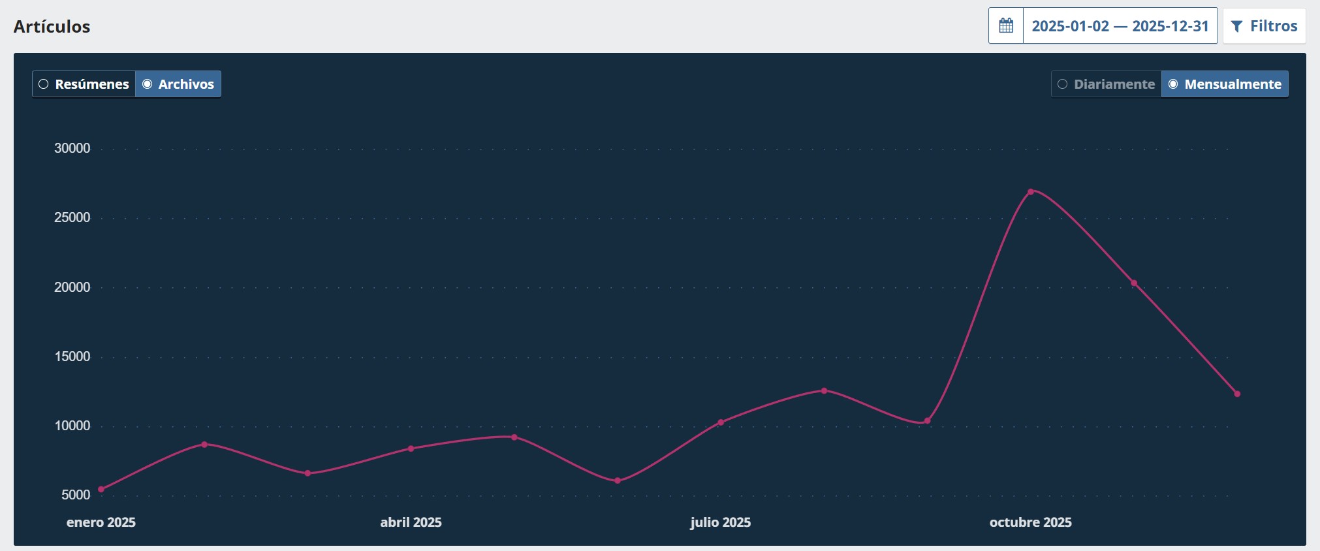Click the data point above abril 2025
This screenshot has height=551, width=1320.
(411, 449)
